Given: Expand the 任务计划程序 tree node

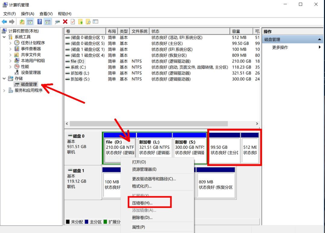Looking at the screenshot, I should [x=11, y=43].
